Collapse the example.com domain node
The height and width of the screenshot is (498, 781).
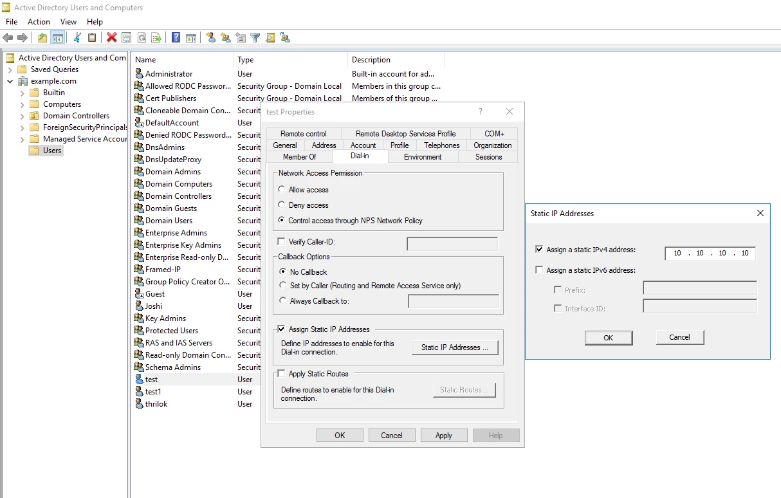coord(10,81)
